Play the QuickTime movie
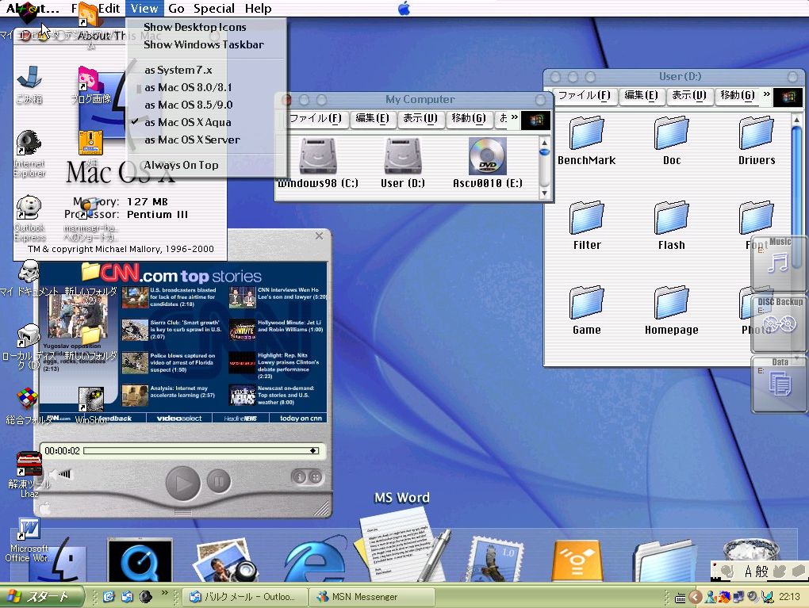 pos(182,484)
